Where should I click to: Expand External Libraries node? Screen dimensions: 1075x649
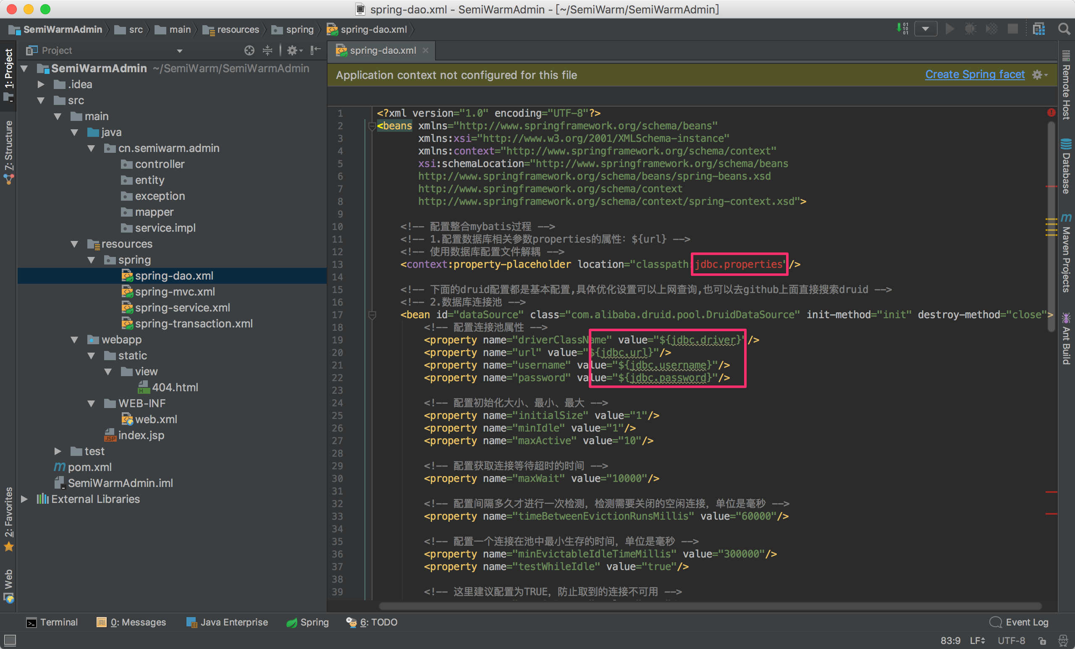coord(24,499)
